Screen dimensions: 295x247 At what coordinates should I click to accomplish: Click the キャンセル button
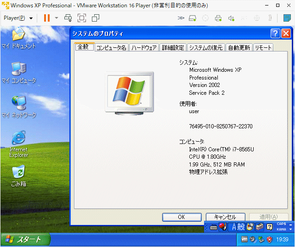click(226, 217)
